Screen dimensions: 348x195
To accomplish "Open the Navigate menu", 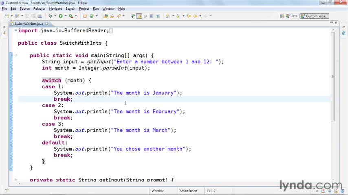I will point(55,9).
